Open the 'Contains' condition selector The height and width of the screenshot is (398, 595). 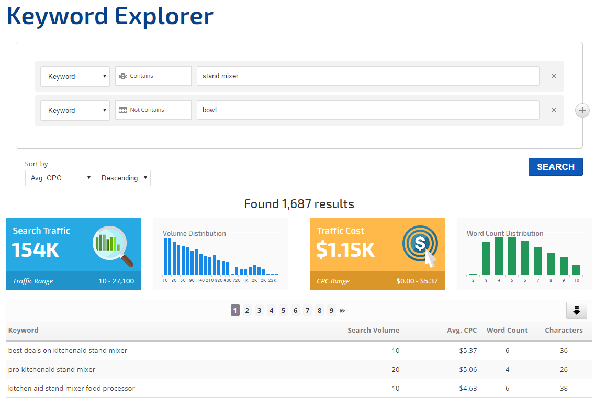[x=153, y=76]
